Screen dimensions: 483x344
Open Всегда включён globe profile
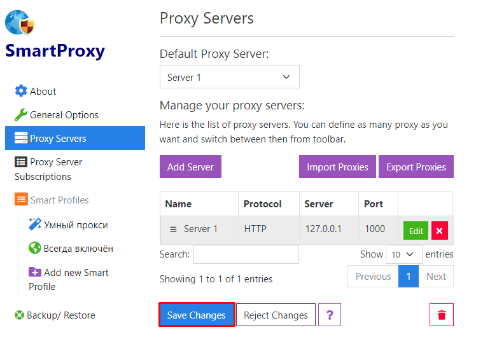point(34,248)
